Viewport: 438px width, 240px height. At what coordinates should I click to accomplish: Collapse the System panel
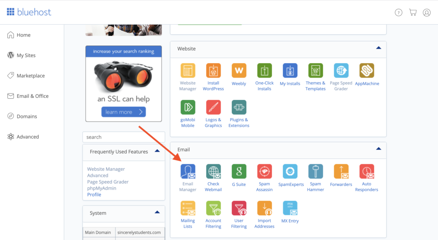point(157,212)
